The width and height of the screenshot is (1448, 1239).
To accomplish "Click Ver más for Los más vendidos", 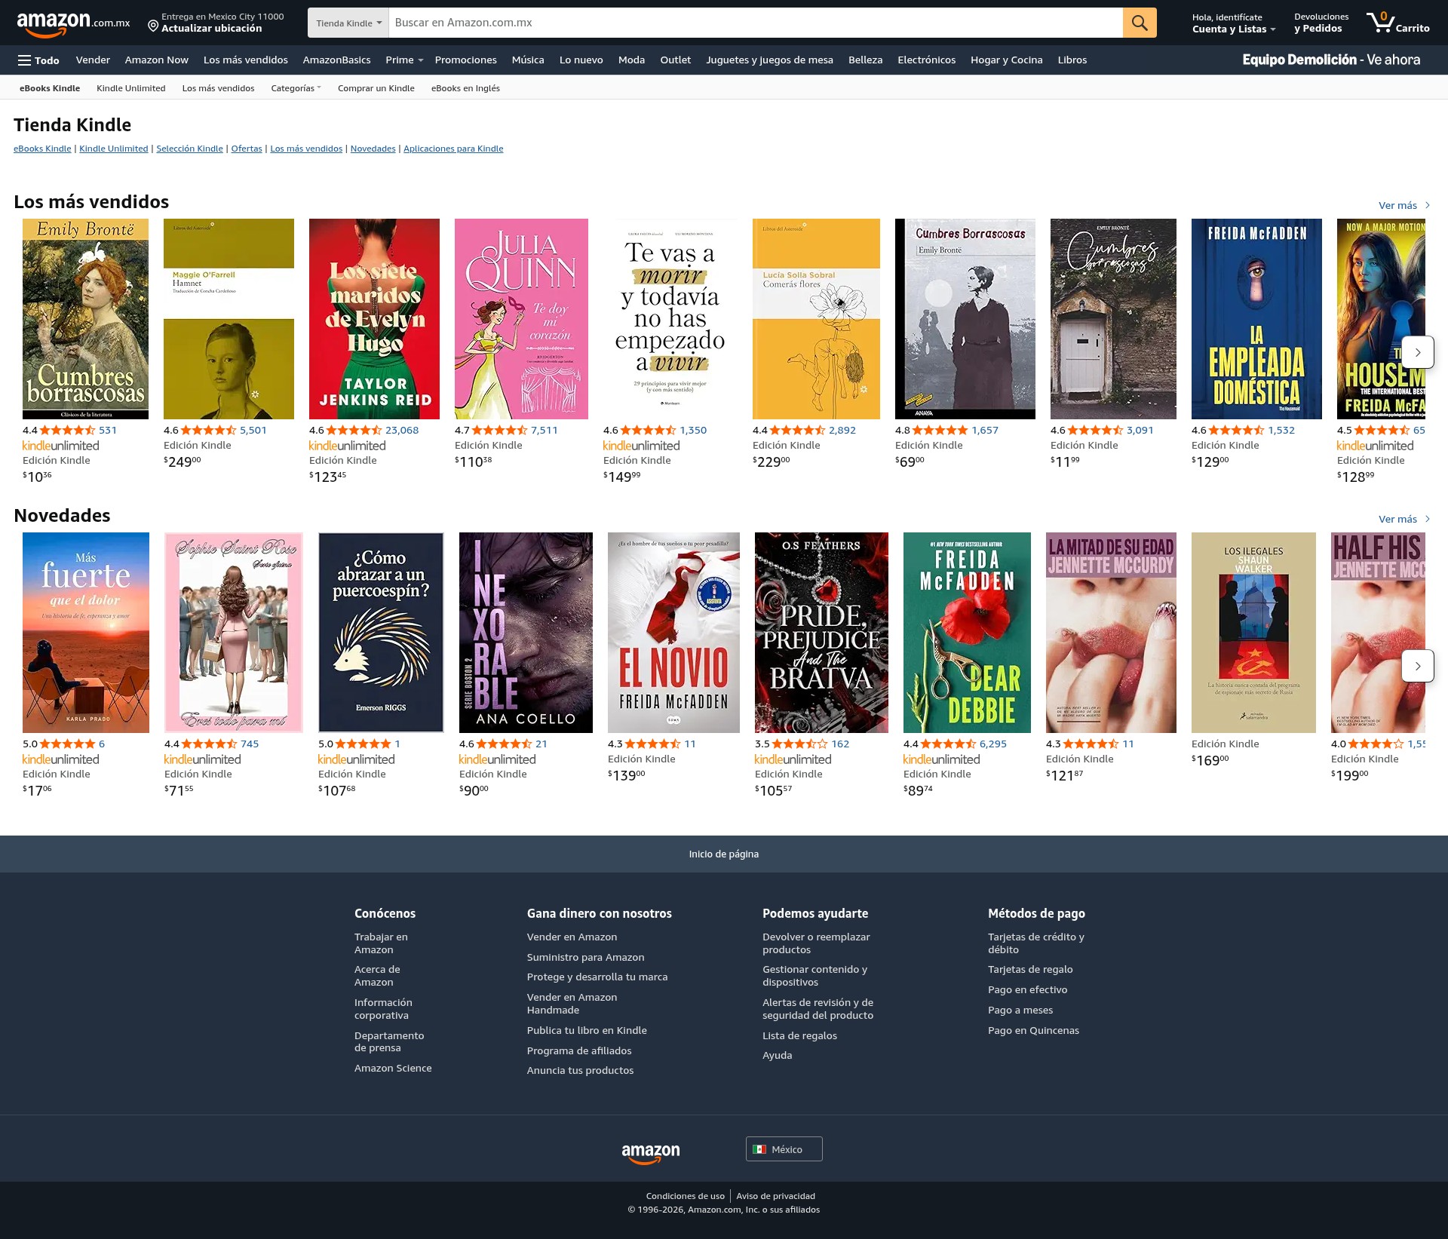I will pos(1404,205).
